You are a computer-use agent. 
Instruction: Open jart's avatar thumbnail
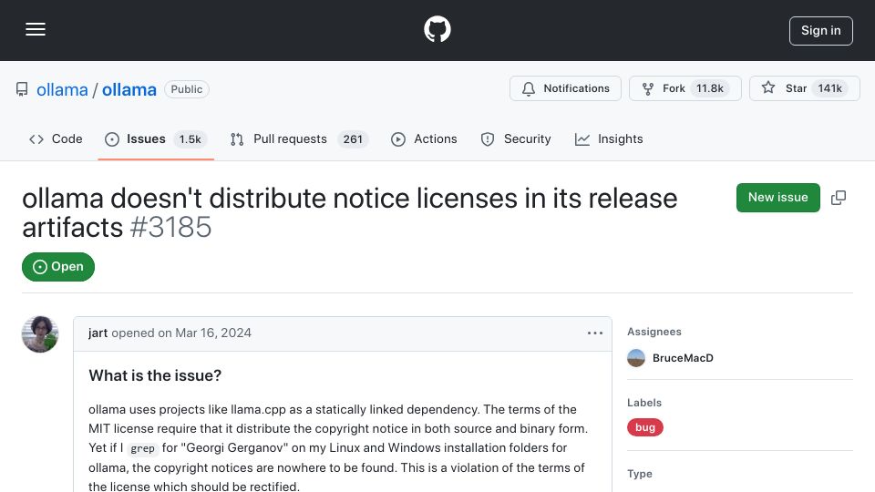[40, 334]
